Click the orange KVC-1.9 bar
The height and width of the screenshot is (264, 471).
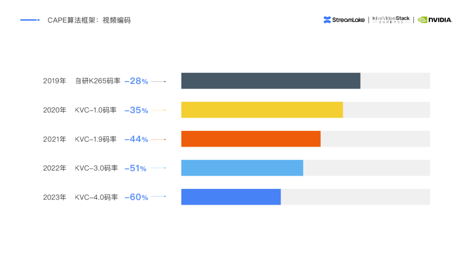click(251, 139)
